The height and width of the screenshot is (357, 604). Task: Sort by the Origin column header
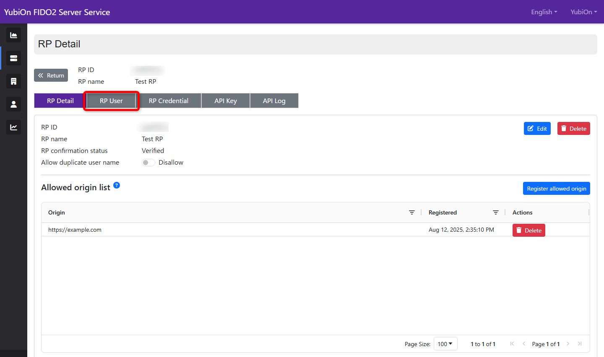[57, 212]
